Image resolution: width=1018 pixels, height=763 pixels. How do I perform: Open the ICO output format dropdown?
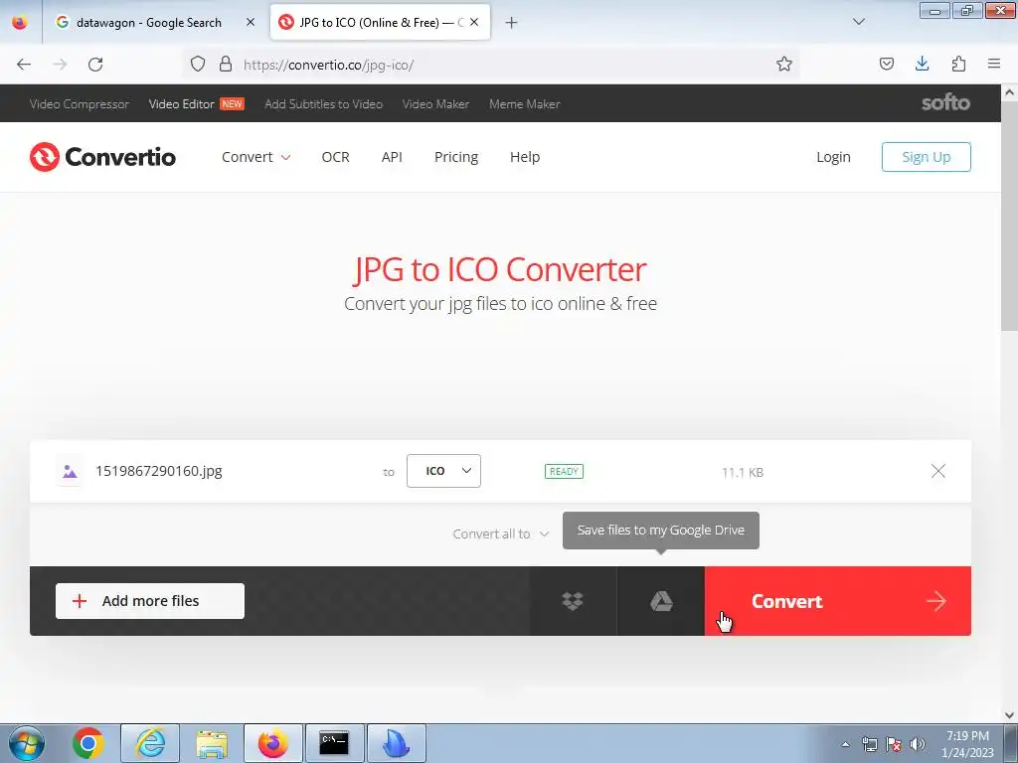click(x=443, y=471)
